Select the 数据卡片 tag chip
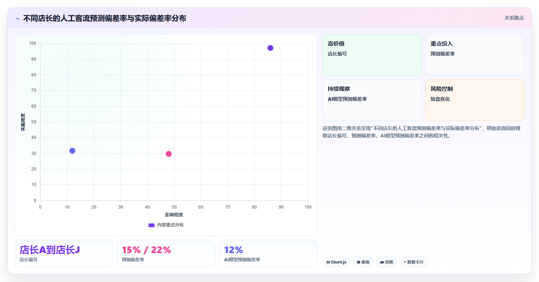Image resolution: width=539 pixels, height=282 pixels. coord(414,262)
